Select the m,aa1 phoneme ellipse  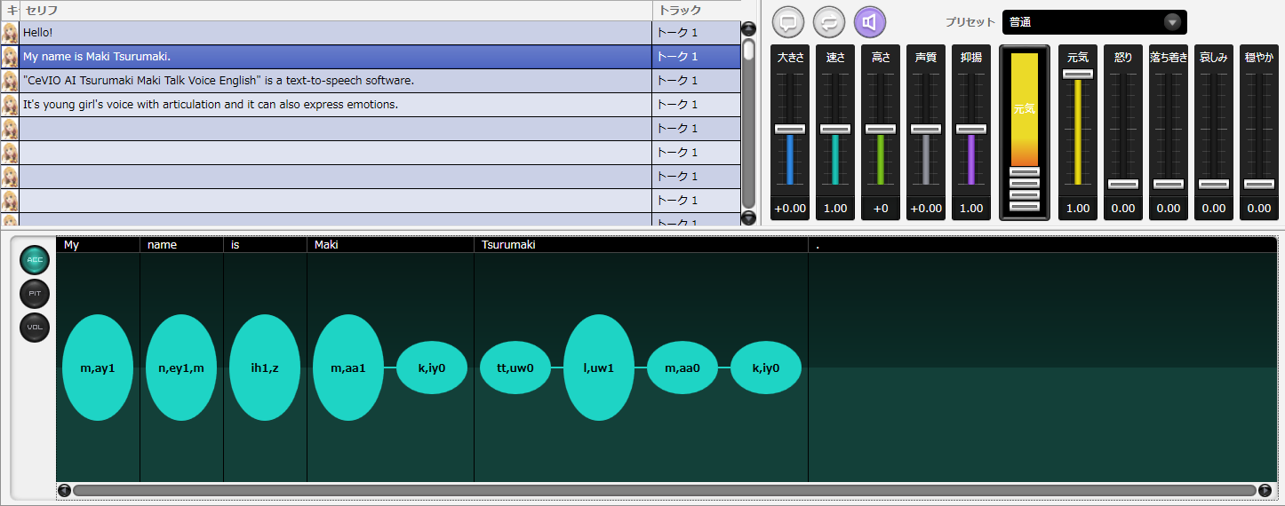pyautogui.click(x=348, y=368)
